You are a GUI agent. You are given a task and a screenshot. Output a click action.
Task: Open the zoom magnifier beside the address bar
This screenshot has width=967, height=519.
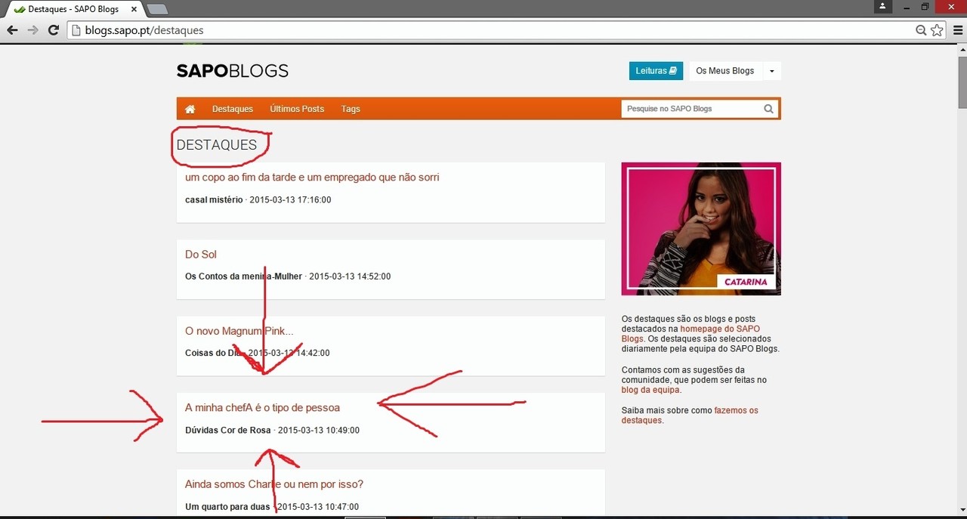[x=922, y=29]
